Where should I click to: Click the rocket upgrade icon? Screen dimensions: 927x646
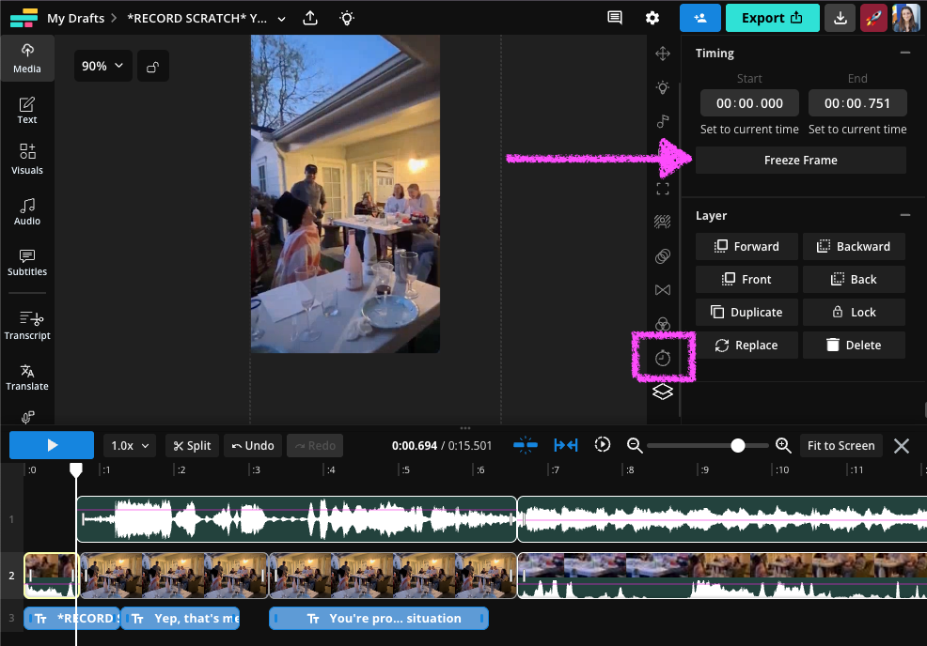873,18
